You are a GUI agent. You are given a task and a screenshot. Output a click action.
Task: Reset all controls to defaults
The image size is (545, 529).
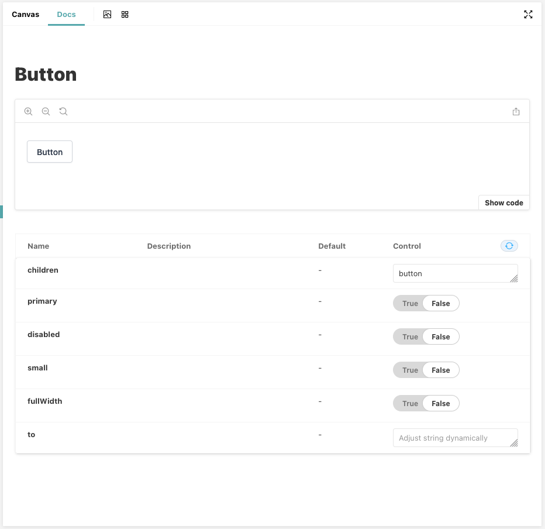pyautogui.click(x=509, y=246)
